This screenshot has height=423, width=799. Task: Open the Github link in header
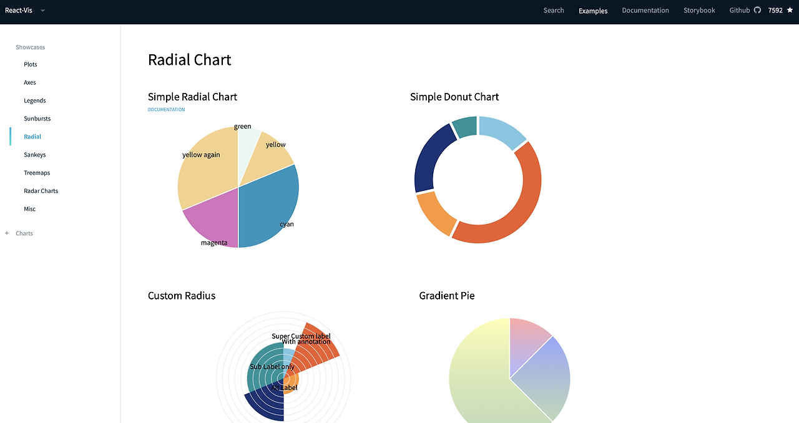(740, 11)
